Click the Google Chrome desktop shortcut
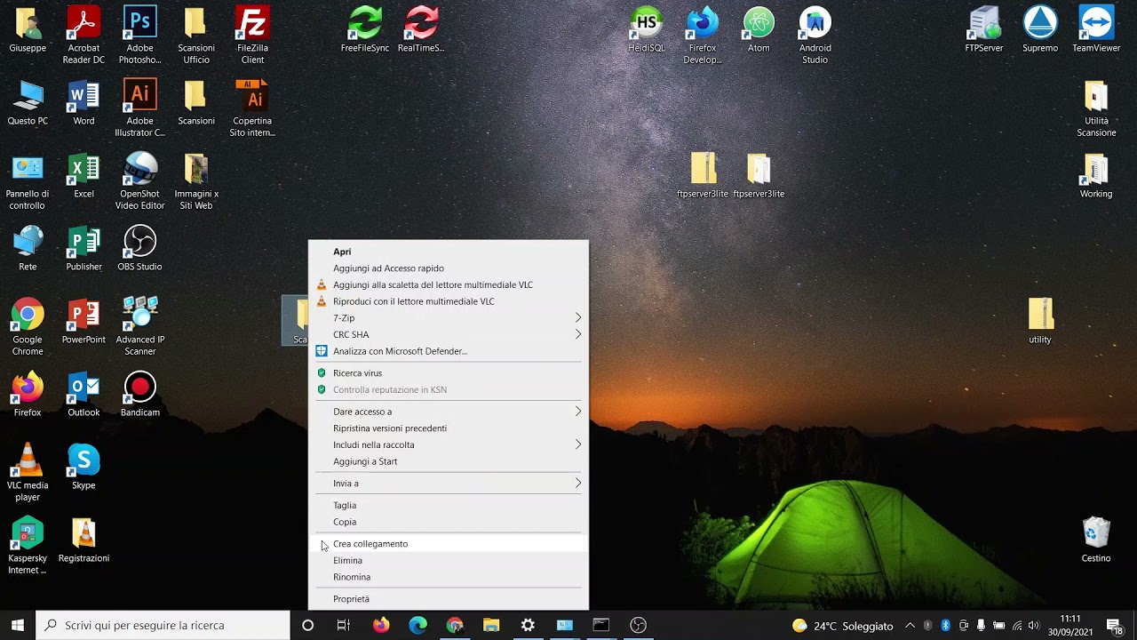The height and width of the screenshot is (640, 1137). pos(28,327)
